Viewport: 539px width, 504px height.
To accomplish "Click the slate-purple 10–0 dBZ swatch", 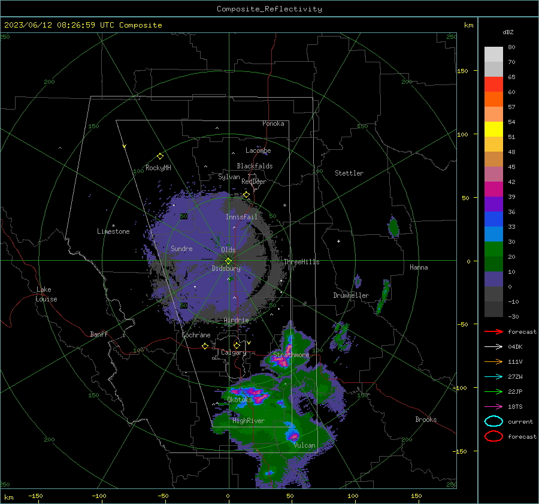I will (493, 279).
